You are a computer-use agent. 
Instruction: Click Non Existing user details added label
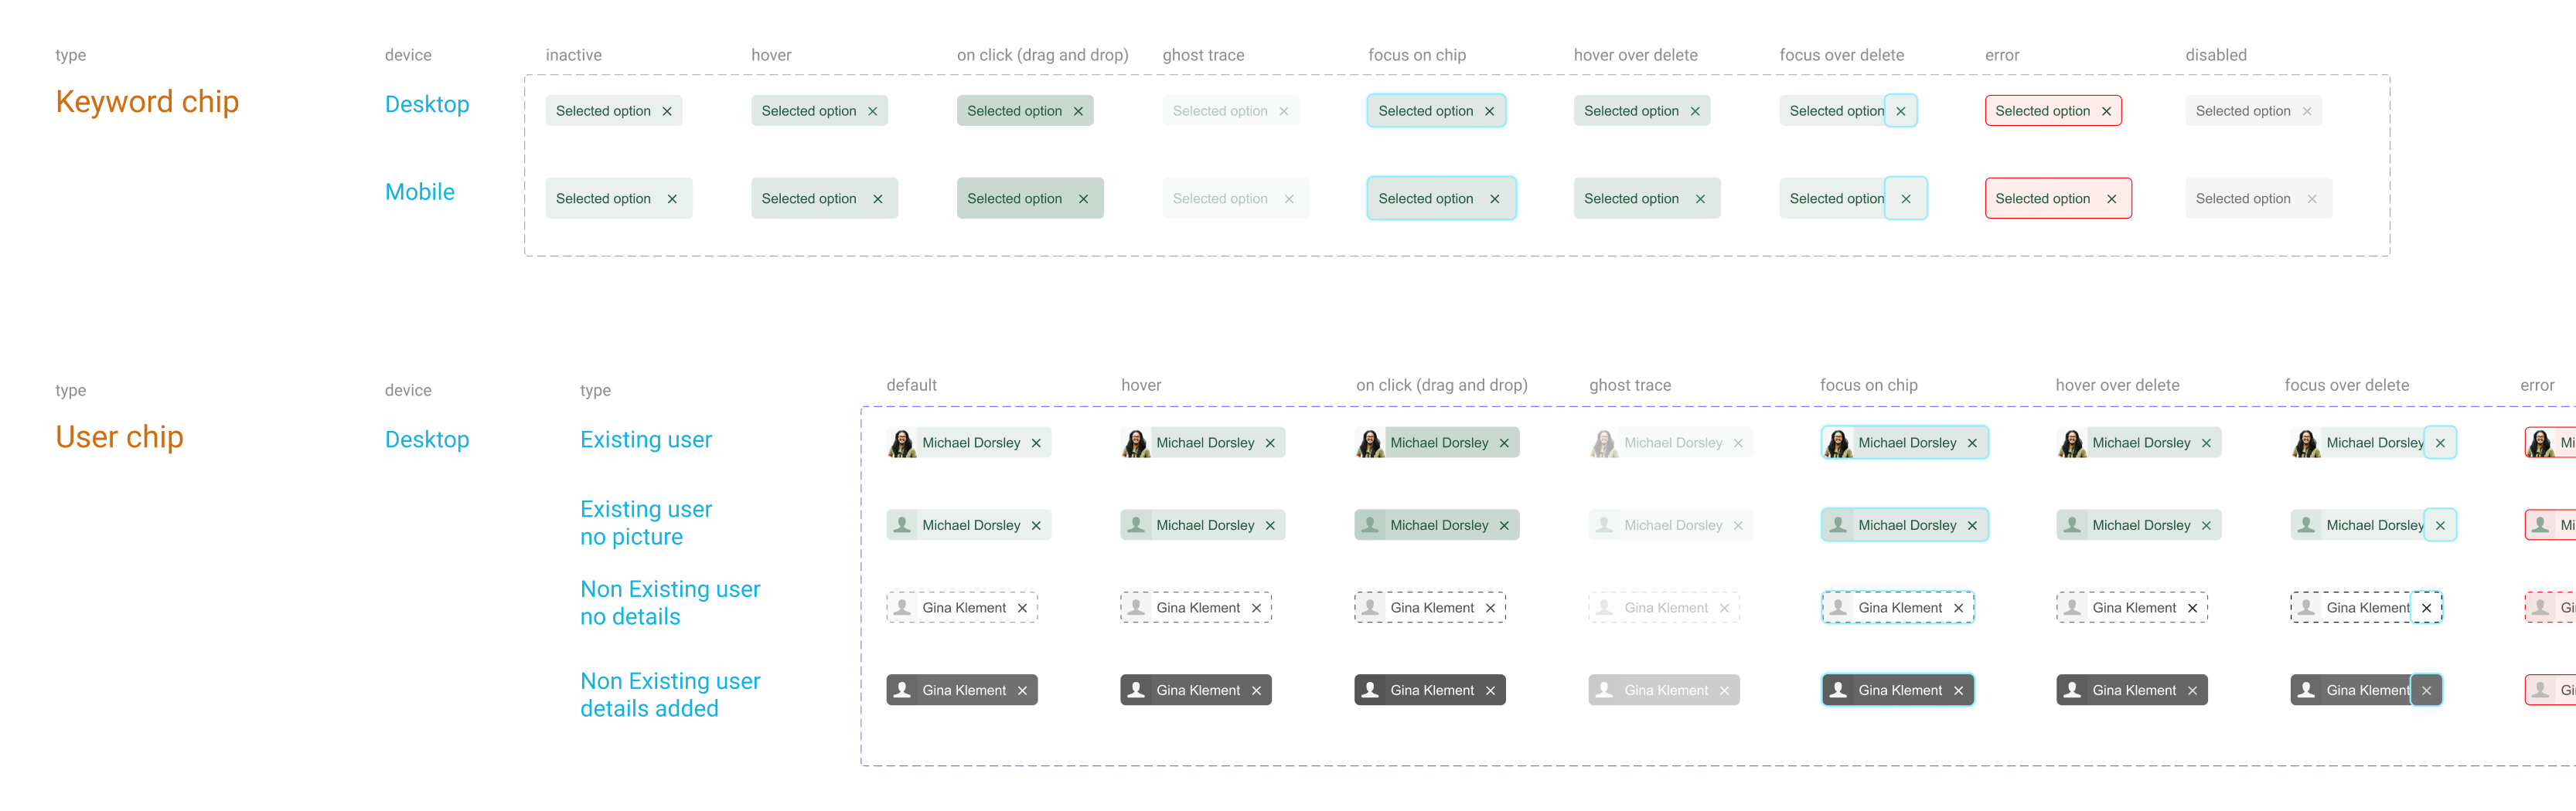[x=670, y=695]
